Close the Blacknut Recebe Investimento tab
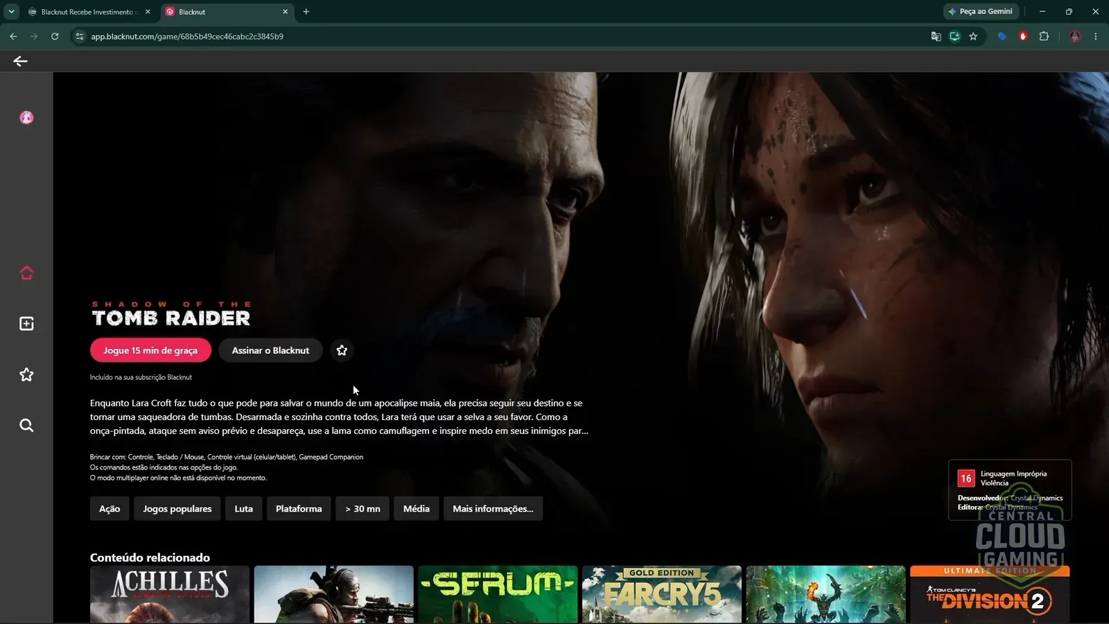Screen dimensions: 1109x624 pyautogui.click(x=148, y=12)
